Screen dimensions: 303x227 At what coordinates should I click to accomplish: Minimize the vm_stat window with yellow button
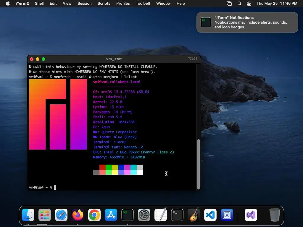click(38, 59)
